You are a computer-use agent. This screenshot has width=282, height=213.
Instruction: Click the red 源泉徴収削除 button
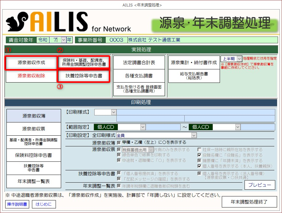pos(31,76)
